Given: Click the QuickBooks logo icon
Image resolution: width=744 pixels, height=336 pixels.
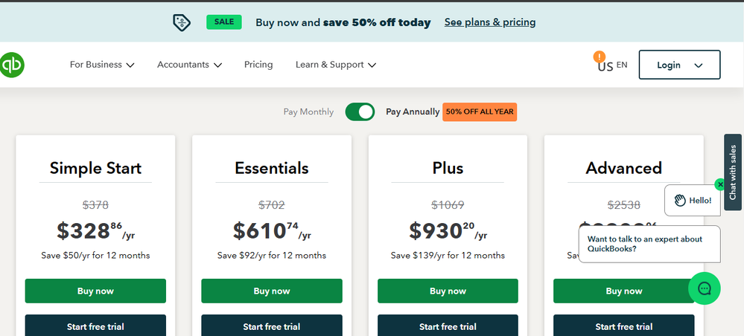Looking at the screenshot, I should pyautogui.click(x=11, y=65).
